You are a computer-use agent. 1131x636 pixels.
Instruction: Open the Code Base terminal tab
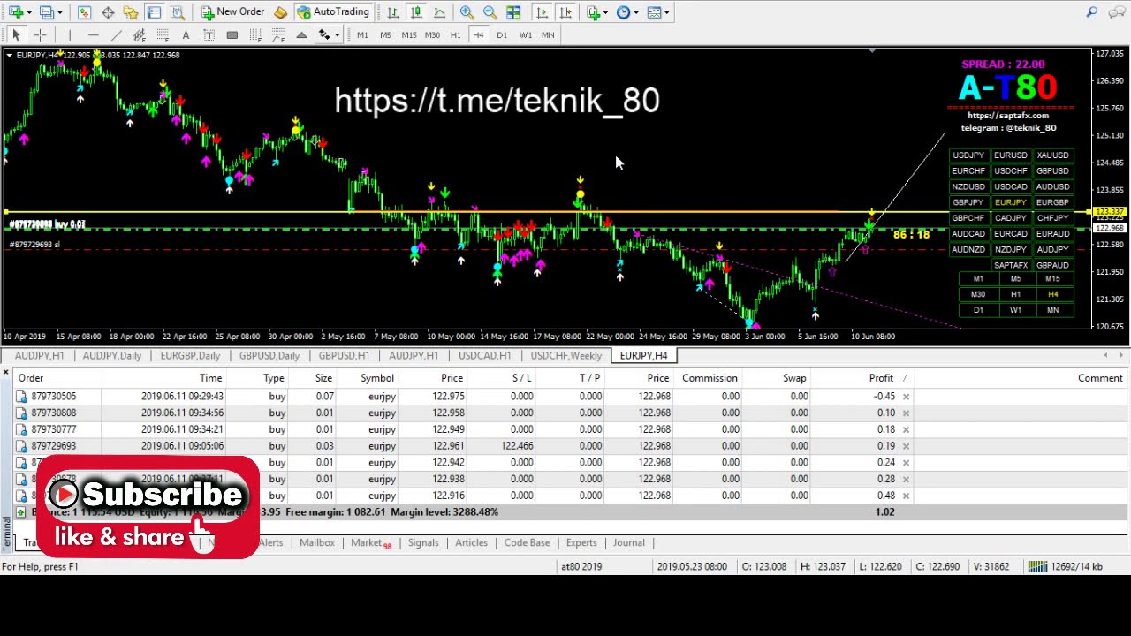[527, 543]
